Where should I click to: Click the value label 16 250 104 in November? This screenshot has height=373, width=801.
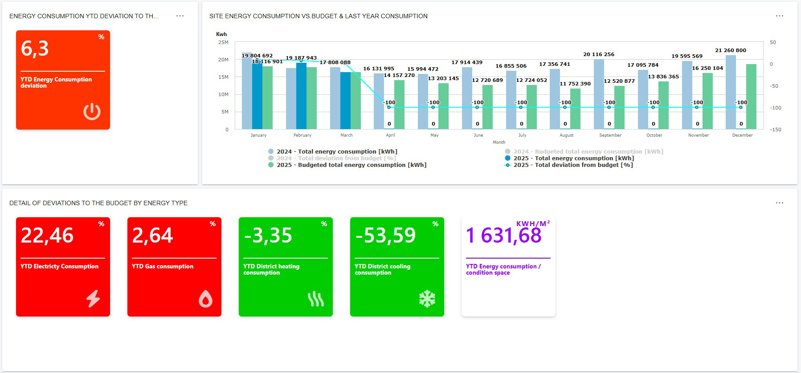click(x=707, y=68)
